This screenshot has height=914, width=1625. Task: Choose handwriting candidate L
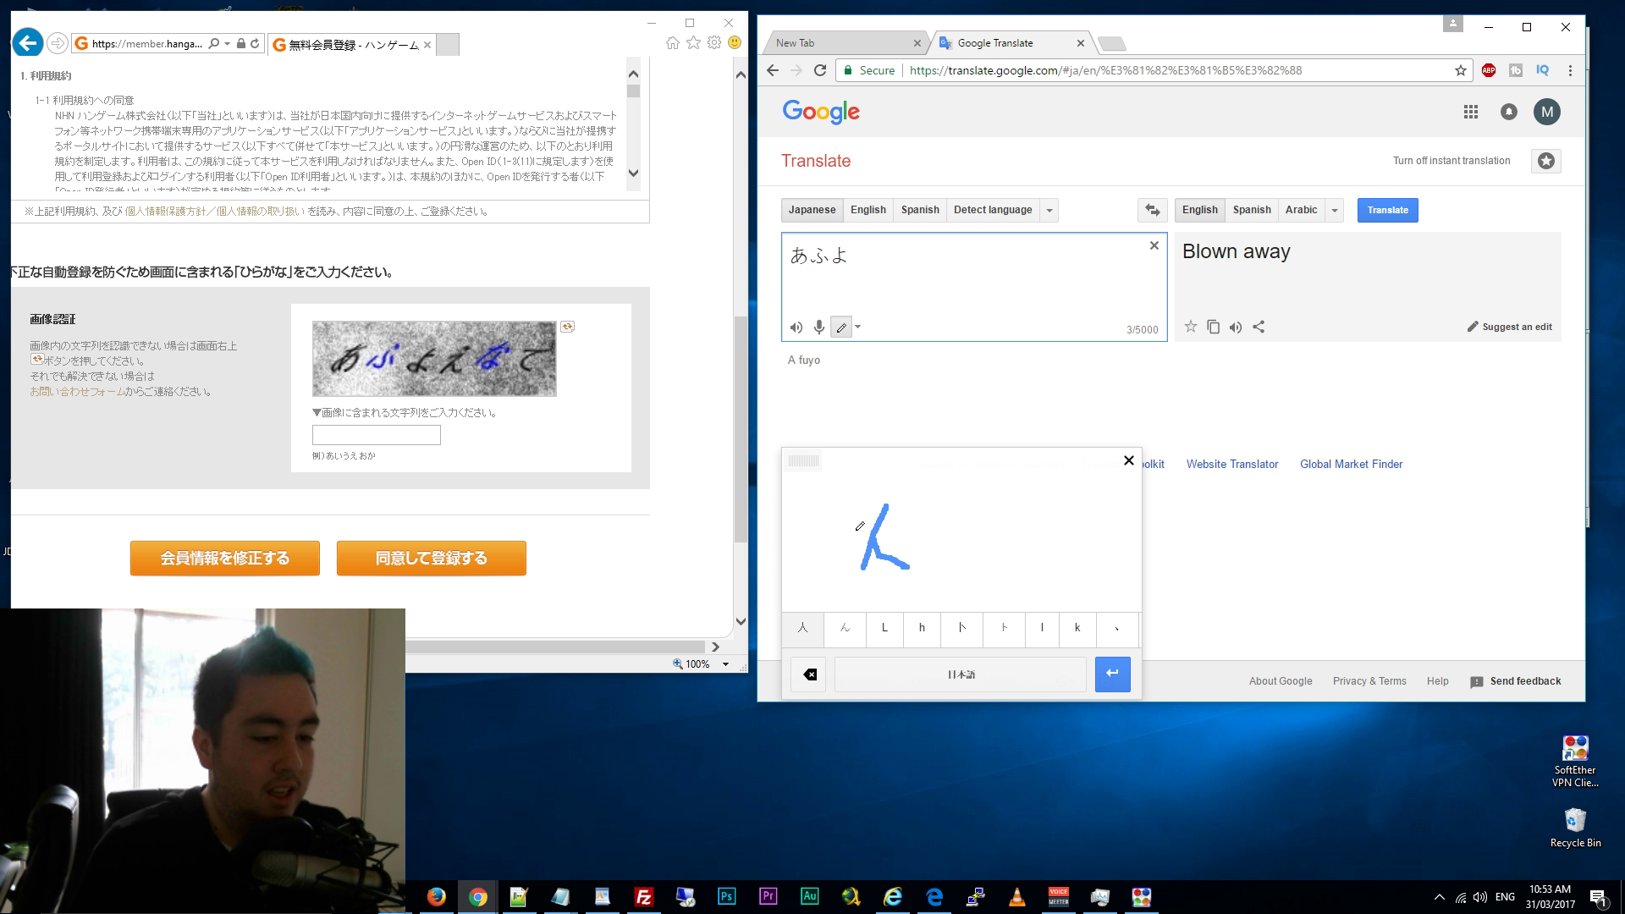884,628
